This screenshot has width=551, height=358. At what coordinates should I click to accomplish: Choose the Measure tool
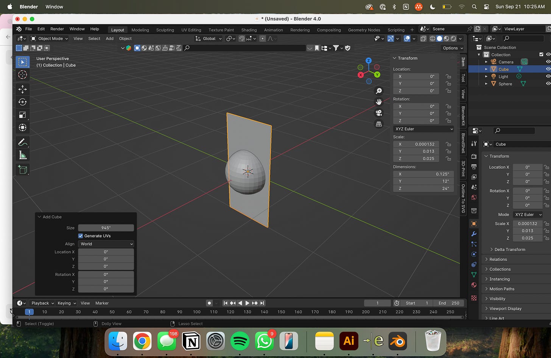coord(22,155)
